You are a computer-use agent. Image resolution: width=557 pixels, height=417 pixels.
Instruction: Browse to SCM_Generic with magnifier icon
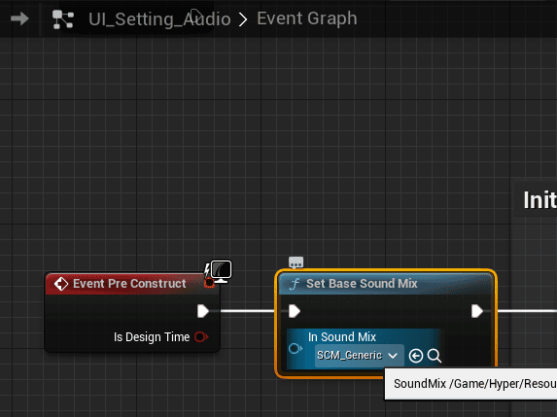pos(435,356)
